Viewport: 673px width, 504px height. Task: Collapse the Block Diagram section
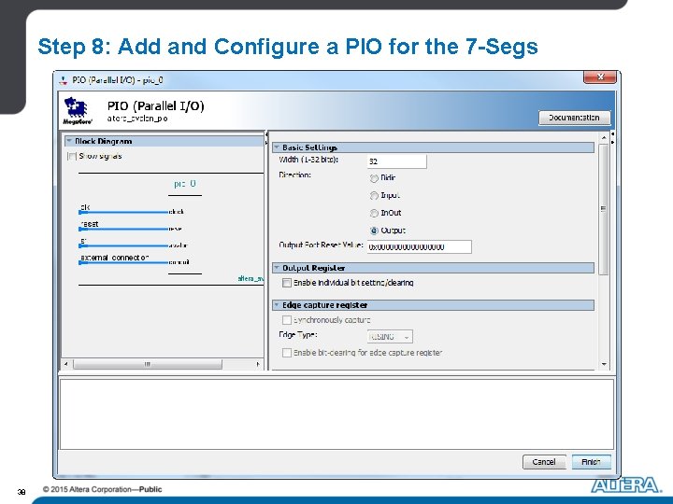click(x=68, y=141)
